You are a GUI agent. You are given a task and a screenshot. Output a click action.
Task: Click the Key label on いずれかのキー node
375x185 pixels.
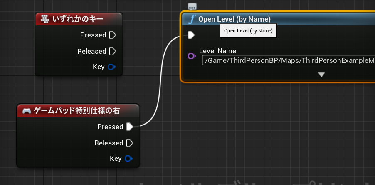pyautogui.click(x=99, y=67)
